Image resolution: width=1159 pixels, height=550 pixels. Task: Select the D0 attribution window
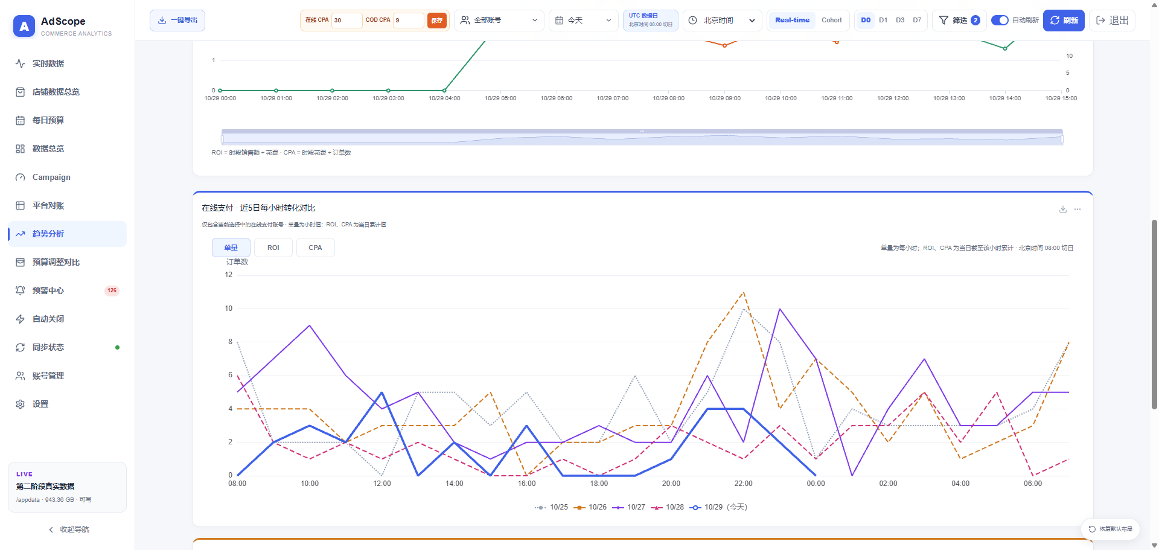click(x=866, y=20)
